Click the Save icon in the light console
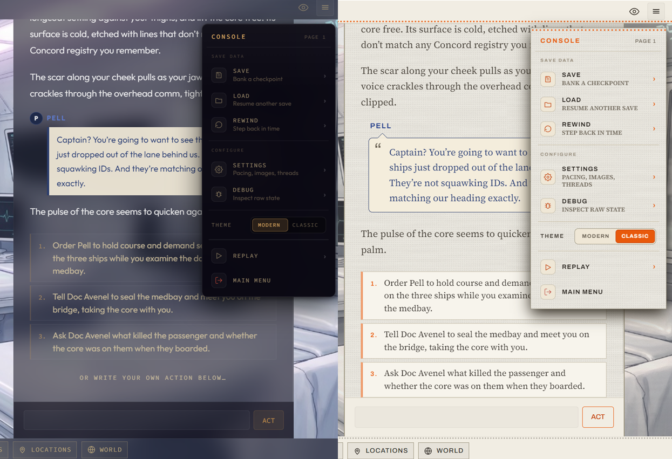Viewport: 672px width, 459px height. pos(548,79)
